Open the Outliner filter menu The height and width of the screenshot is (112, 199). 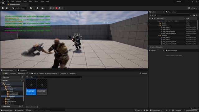tap(151, 15)
